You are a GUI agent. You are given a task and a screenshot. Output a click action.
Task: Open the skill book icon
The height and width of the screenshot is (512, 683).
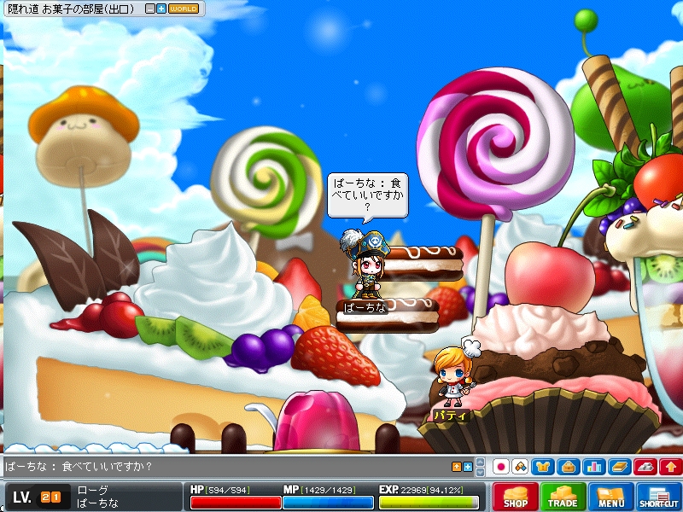(620, 467)
